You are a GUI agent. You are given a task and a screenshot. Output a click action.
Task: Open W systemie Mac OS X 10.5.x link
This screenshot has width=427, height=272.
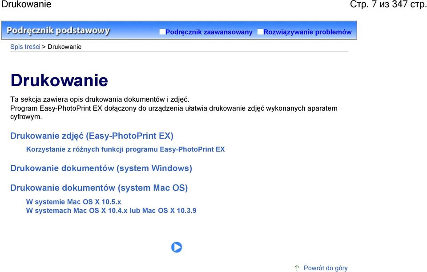click(73, 202)
